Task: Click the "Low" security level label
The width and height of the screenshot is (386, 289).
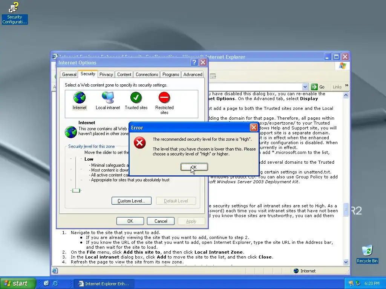Action: (x=89, y=159)
